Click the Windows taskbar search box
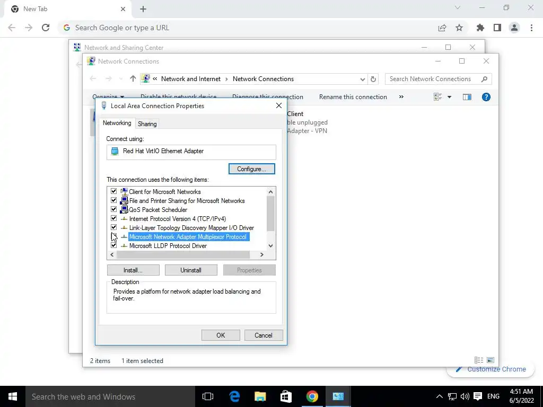The height and width of the screenshot is (407, 543). [x=110, y=396]
